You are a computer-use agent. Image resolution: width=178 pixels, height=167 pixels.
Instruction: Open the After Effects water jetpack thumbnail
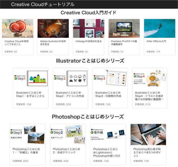point(160,28)
